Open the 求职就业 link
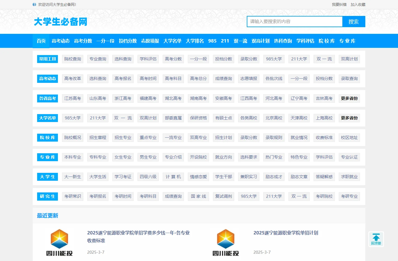398x261 pixels. click(x=349, y=177)
